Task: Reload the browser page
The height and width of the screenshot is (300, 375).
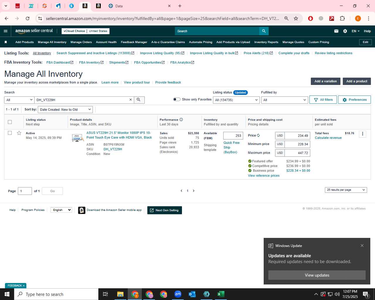Action: [28, 18]
